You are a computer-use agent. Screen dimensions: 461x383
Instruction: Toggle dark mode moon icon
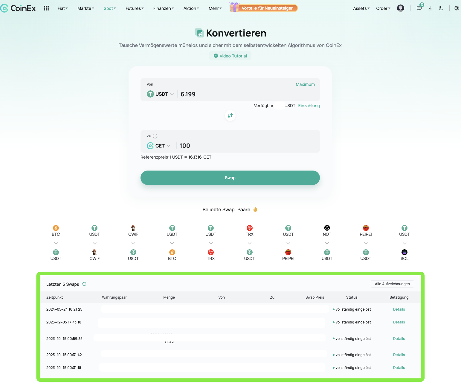point(441,8)
